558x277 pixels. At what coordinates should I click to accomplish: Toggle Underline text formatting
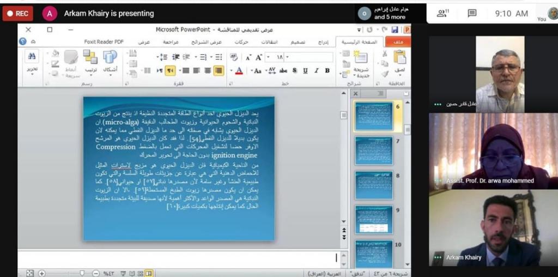pos(305,71)
